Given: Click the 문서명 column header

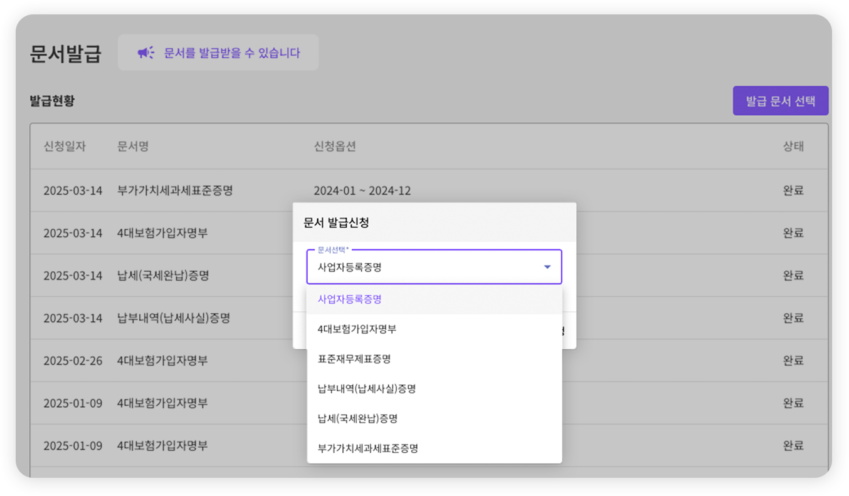Looking at the screenshot, I should tap(133, 147).
